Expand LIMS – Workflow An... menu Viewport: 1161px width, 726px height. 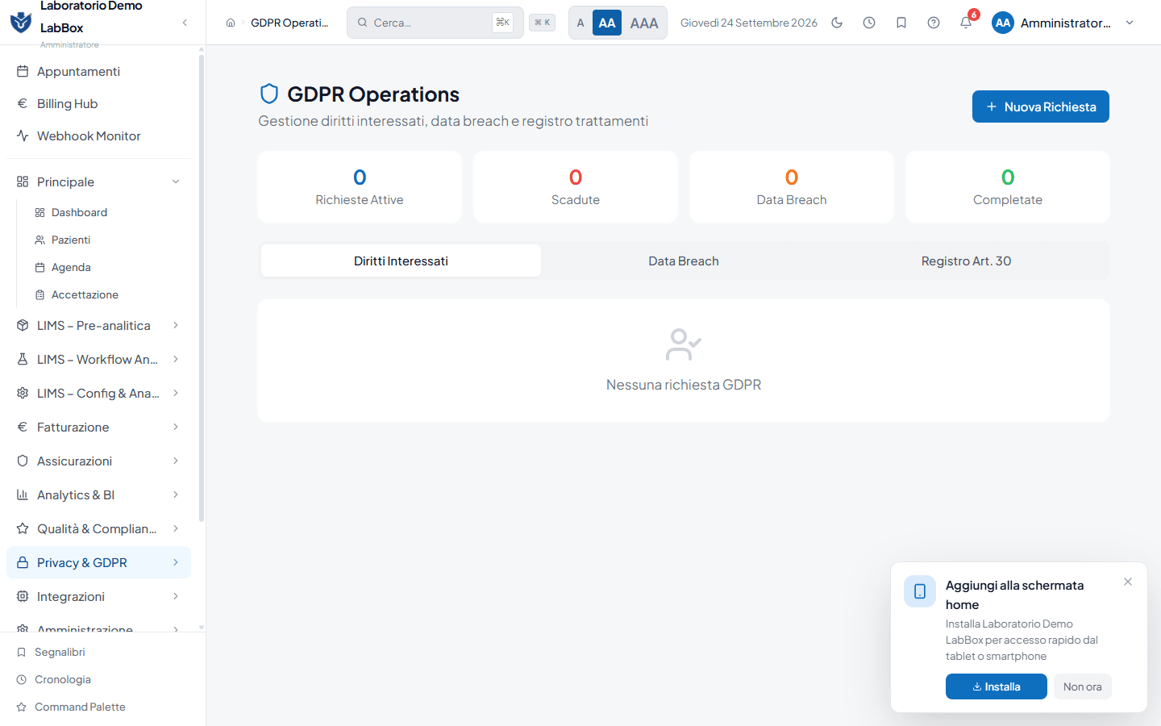(98, 359)
